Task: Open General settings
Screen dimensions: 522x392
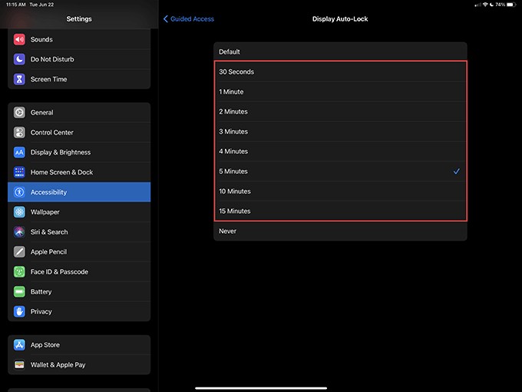Action: 79,113
